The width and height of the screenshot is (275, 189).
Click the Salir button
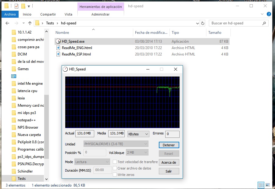coord(169,171)
